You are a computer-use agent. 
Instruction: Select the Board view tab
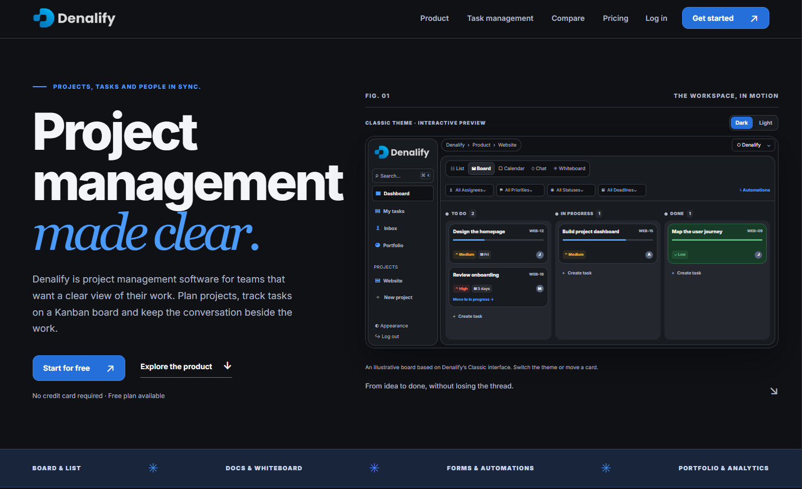[481, 169]
